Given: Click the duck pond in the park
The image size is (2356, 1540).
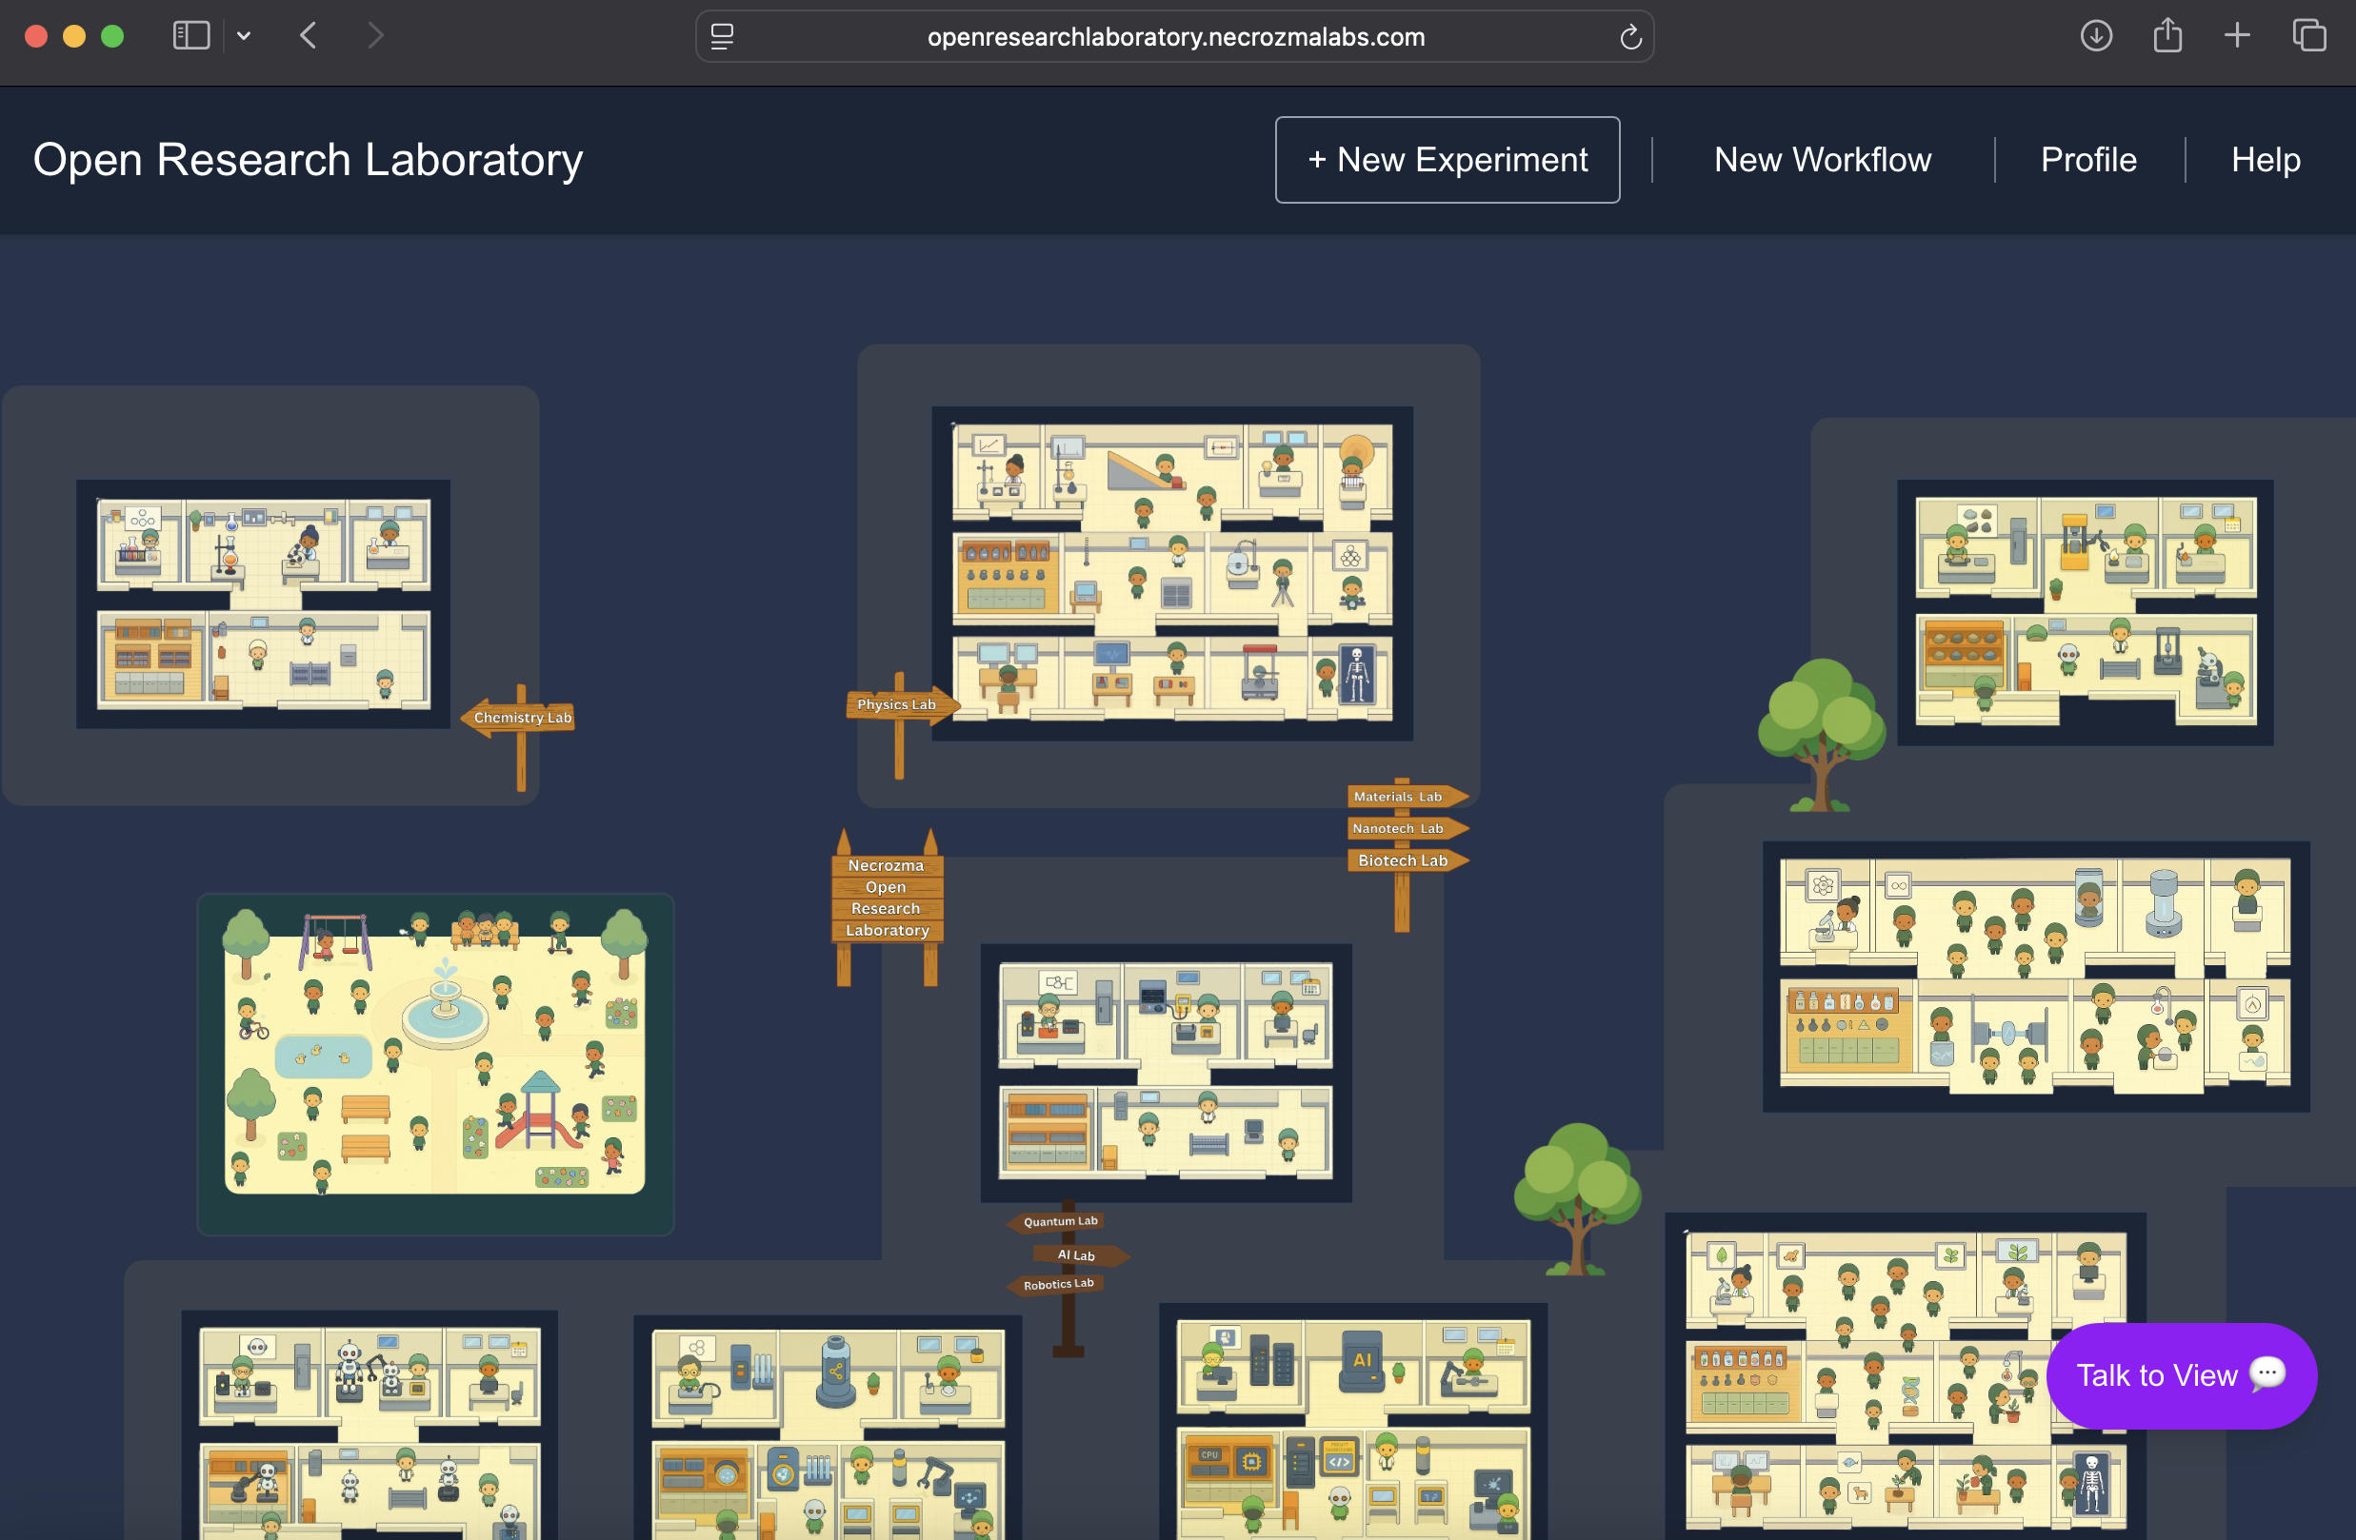Looking at the screenshot, I should tap(323, 1056).
